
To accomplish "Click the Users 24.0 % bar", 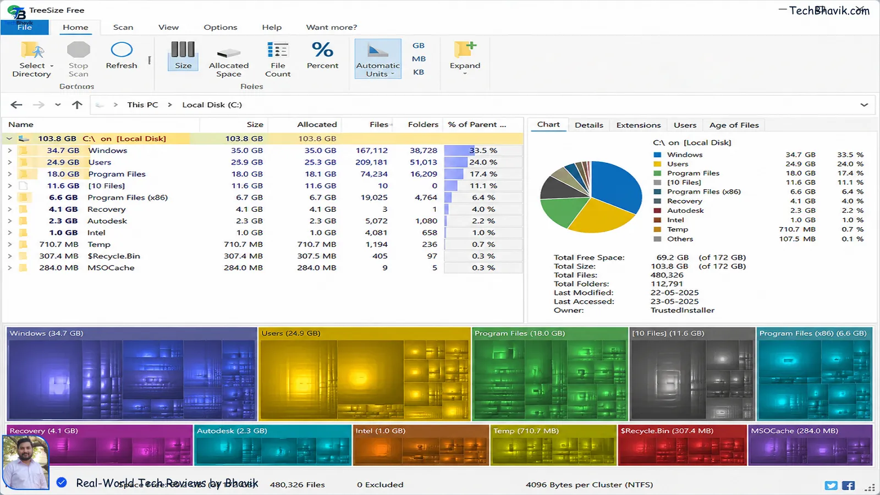I will (483, 162).
